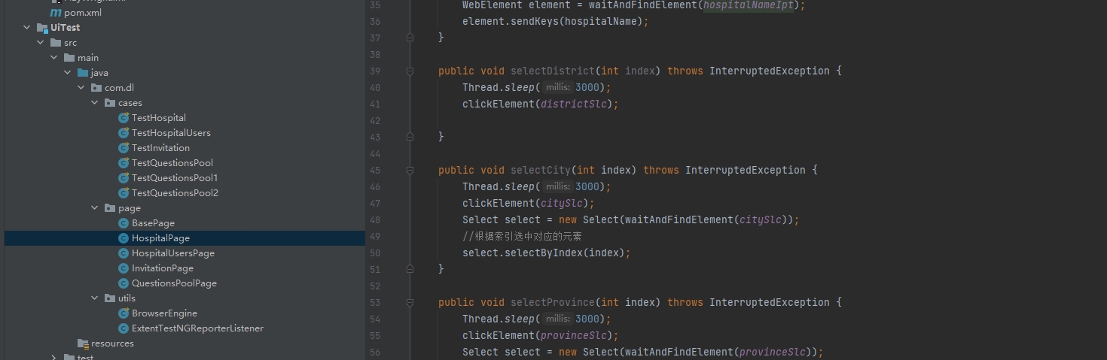Collapse the page package folder

pyautogui.click(x=95, y=208)
